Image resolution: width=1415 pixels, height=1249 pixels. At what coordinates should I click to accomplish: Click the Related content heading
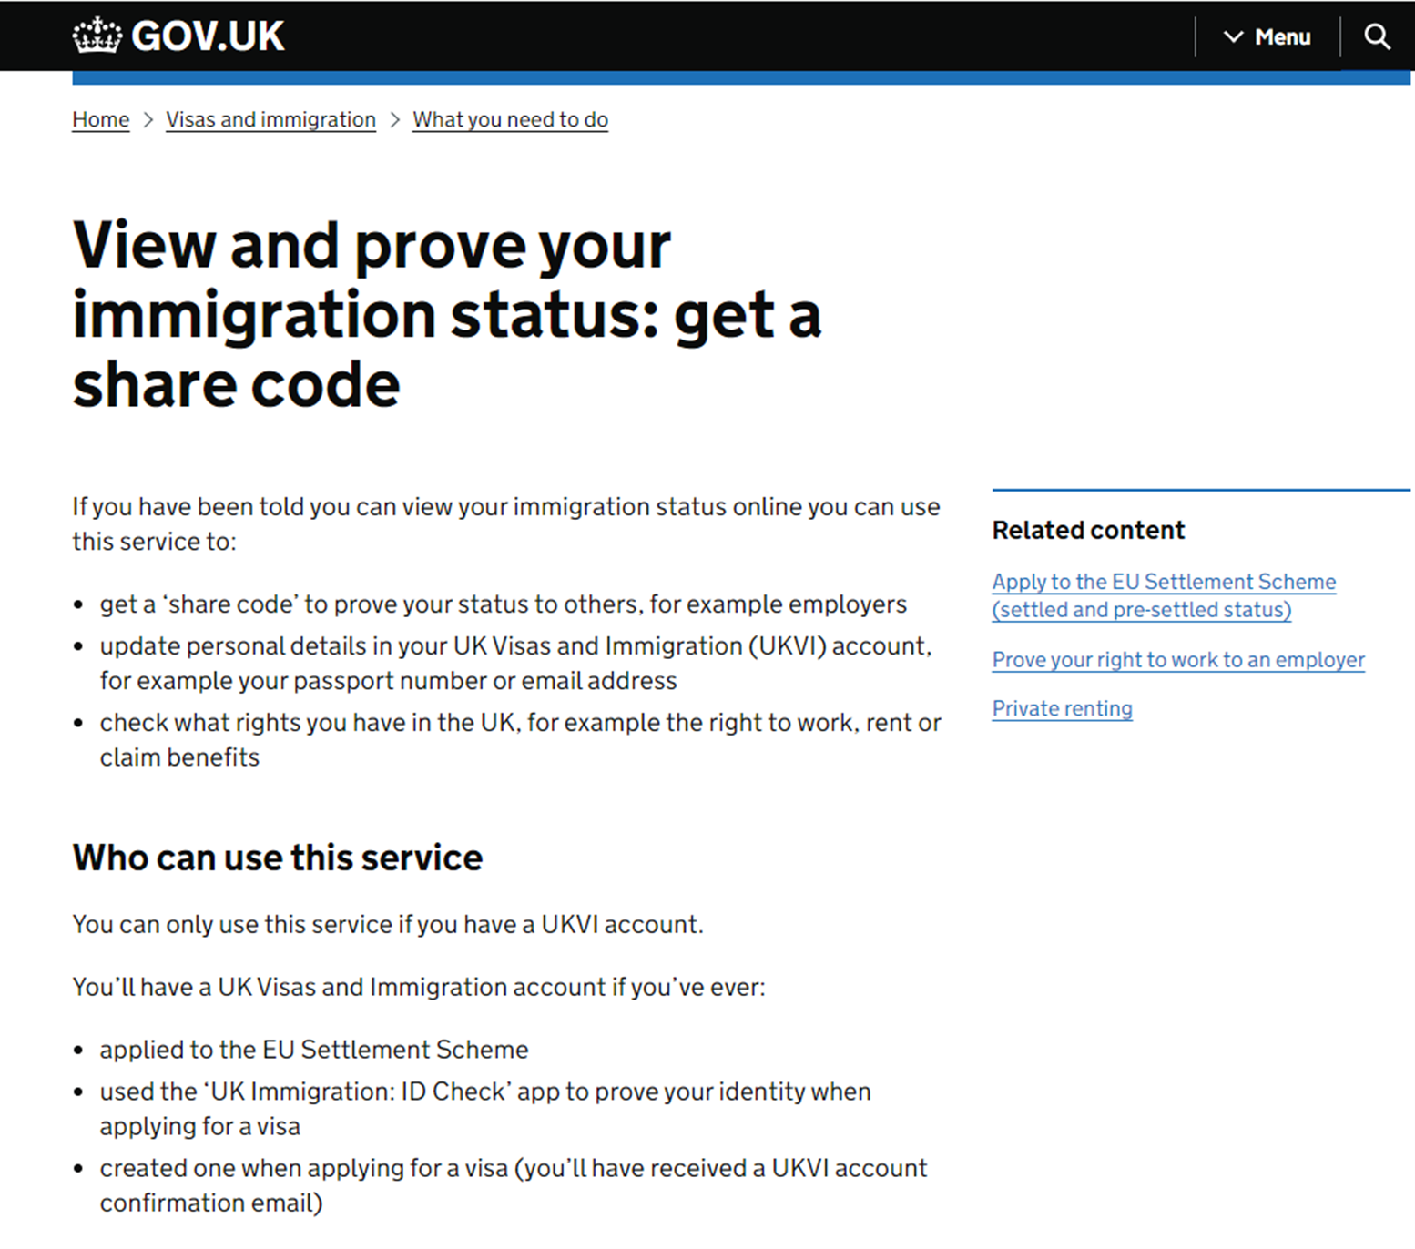pyautogui.click(x=1088, y=530)
